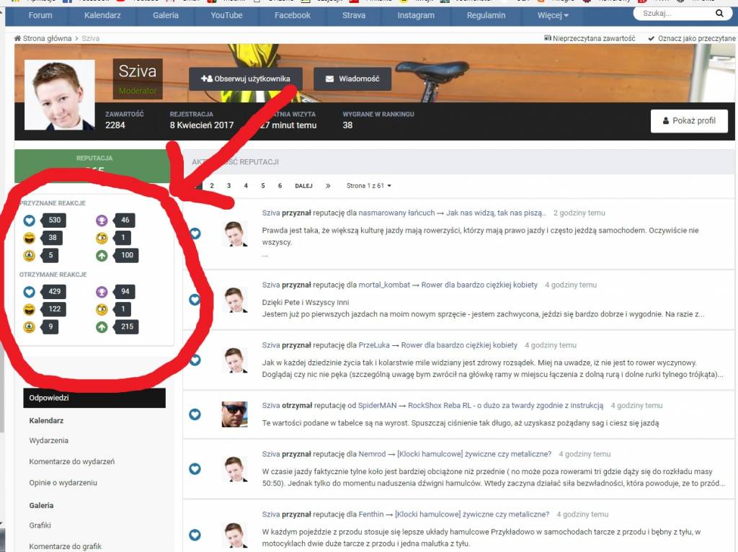Select Opinie o wydarzeniu in sidebar
Image resolution: width=738 pixels, height=552 pixels.
click(x=63, y=483)
